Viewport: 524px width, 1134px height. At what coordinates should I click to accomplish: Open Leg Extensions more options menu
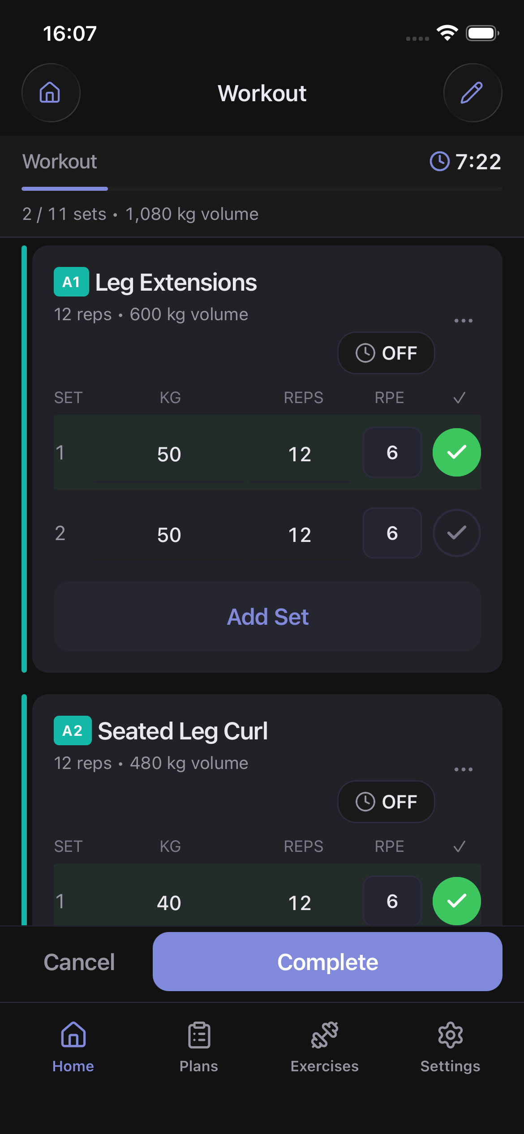pyautogui.click(x=463, y=321)
